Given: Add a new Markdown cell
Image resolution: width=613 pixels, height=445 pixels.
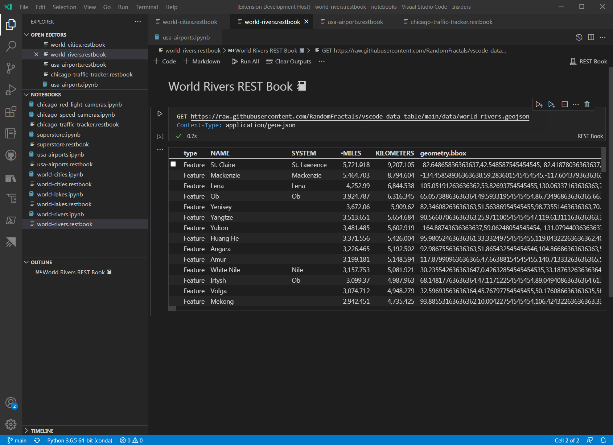Looking at the screenshot, I should point(202,61).
